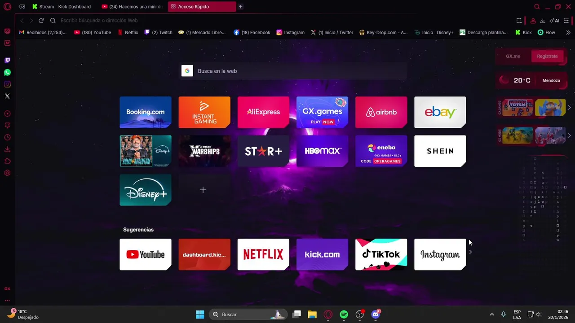
Task: Open Instagram in the sidebar
Action: 7,84
